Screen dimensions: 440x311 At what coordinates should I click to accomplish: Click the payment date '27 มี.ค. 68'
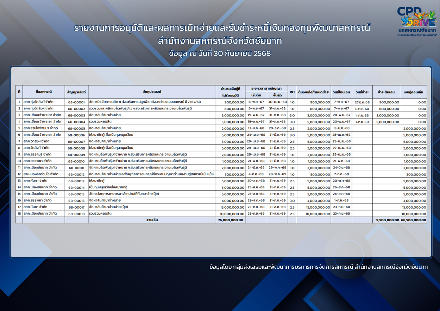click(362, 102)
